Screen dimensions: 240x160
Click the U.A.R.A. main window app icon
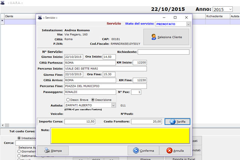tap(3, 3)
